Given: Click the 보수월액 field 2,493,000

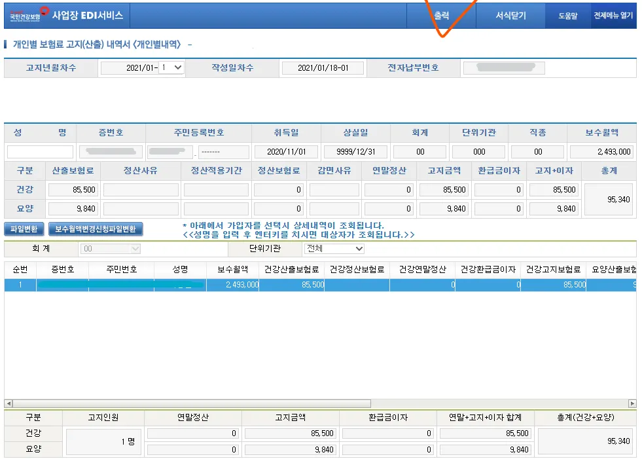Looking at the screenshot, I should [601, 152].
